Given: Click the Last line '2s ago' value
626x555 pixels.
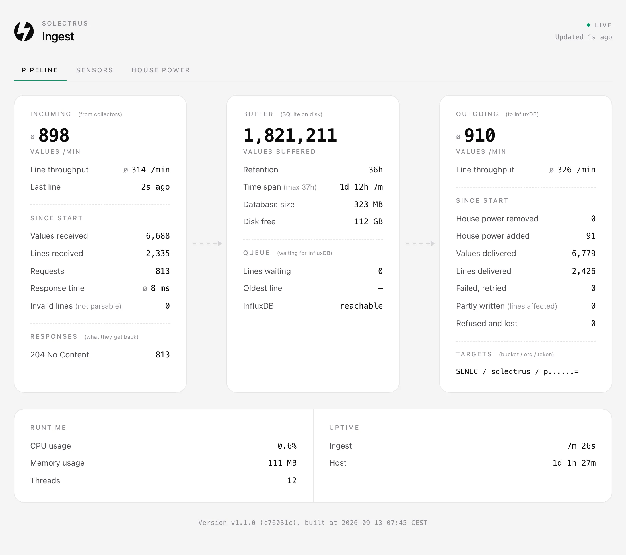Looking at the screenshot, I should [x=155, y=187].
